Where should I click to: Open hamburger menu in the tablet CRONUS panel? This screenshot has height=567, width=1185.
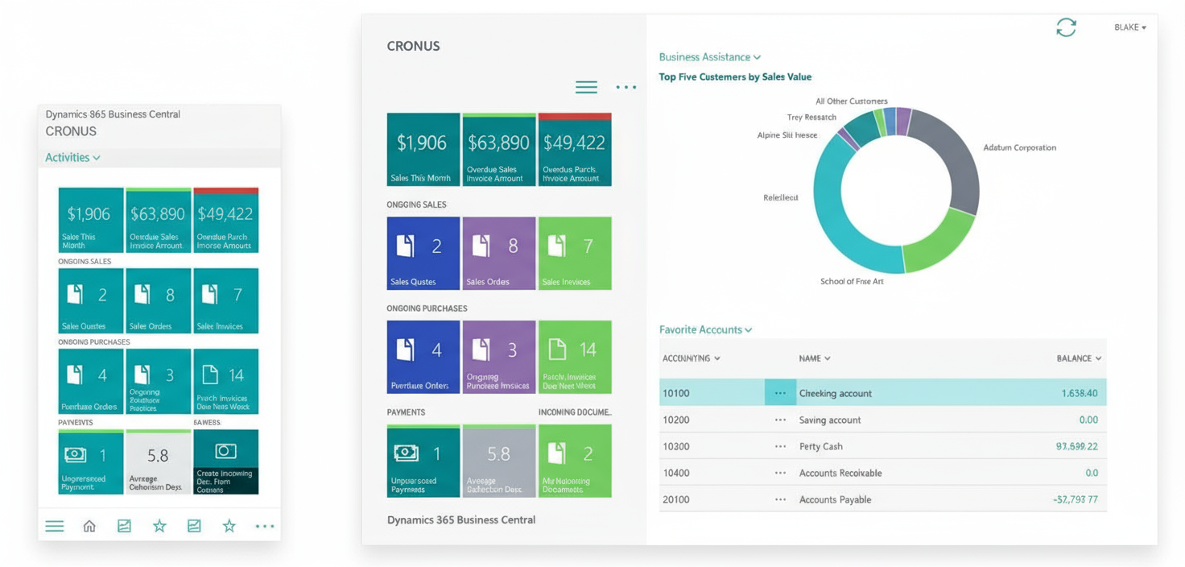coord(586,87)
